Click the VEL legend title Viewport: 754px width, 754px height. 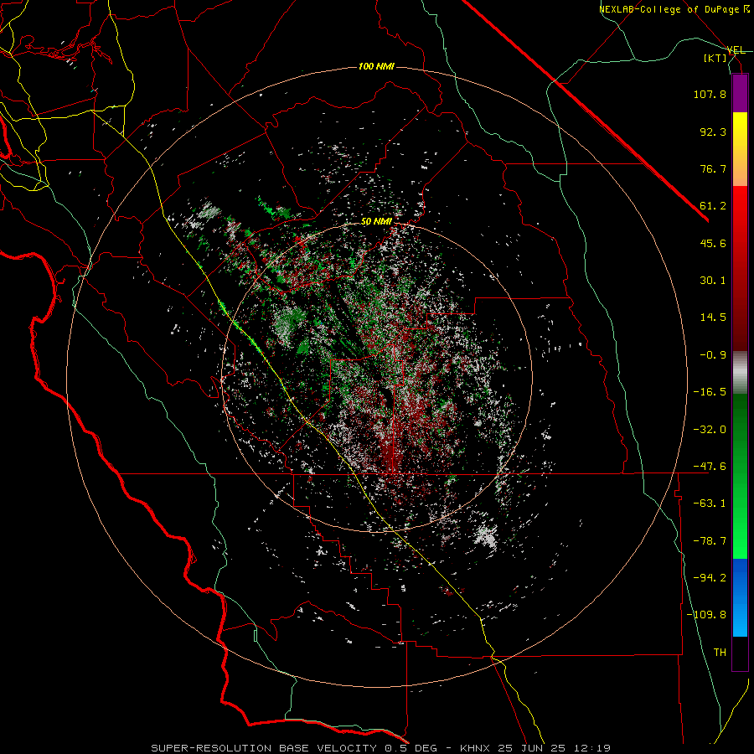pos(736,50)
